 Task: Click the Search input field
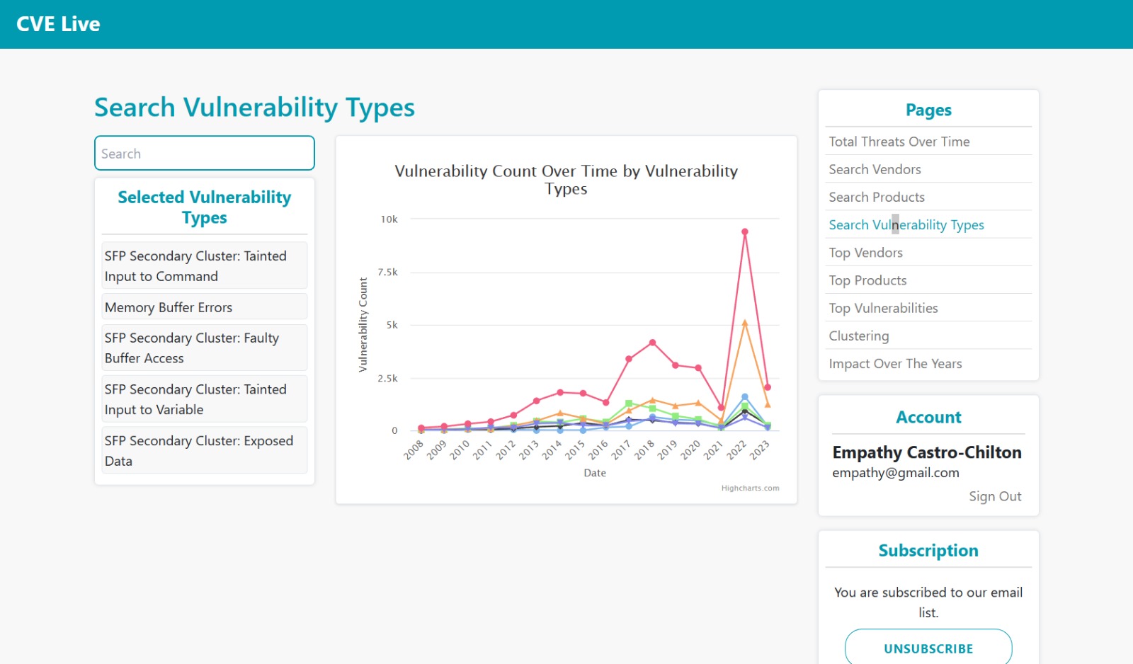click(204, 153)
